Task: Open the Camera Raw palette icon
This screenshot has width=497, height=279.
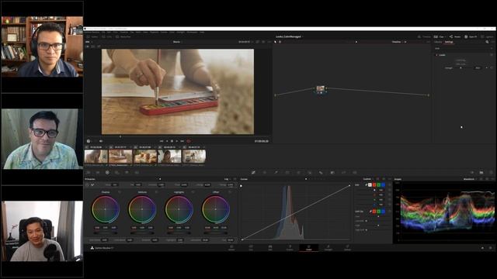Action: pos(89,172)
